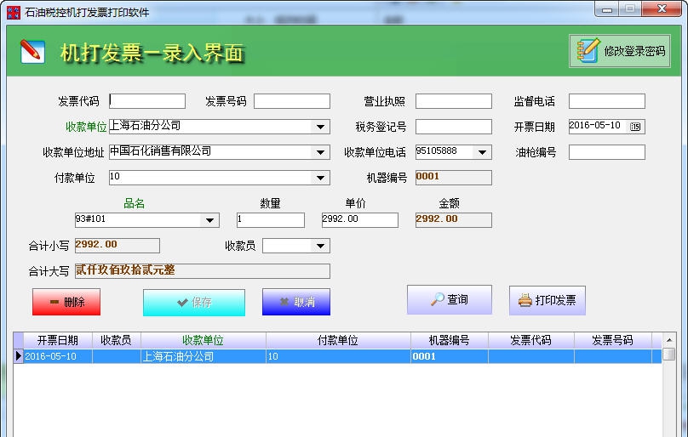Select table cell 上海石油分公司
The height and width of the screenshot is (437, 688).
[x=204, y=356]
